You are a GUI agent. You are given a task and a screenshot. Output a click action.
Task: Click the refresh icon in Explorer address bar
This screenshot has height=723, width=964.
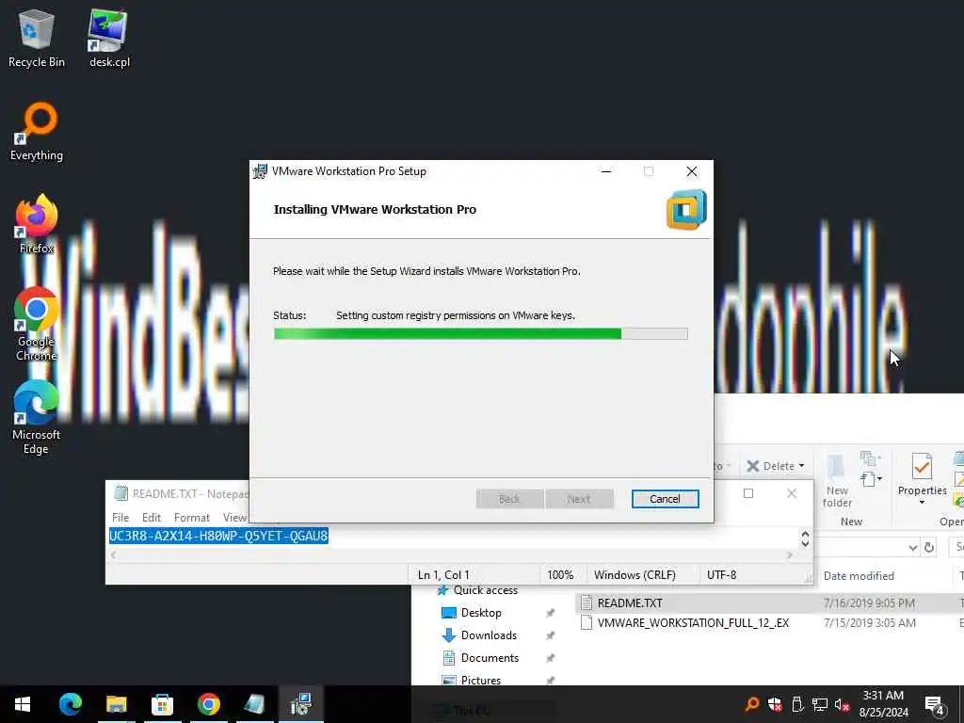[x=929, y=547]
